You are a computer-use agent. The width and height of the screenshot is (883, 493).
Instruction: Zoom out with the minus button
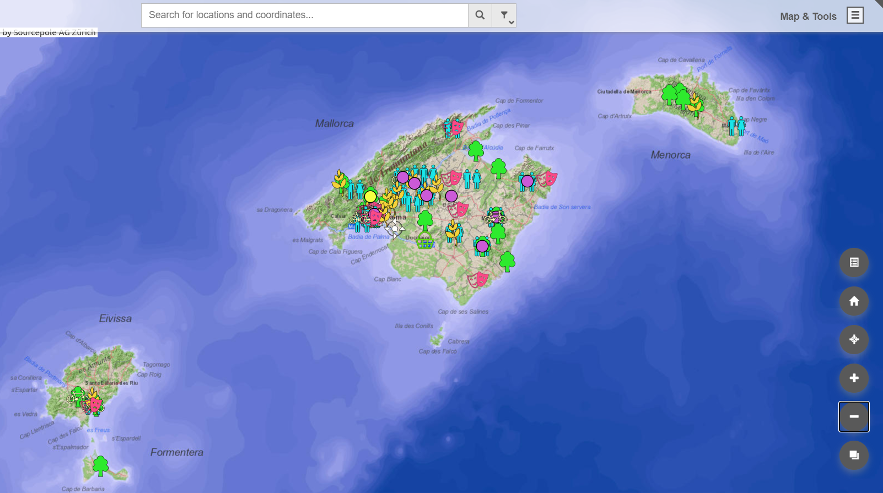pyautogui.click(x=854, y=417)
